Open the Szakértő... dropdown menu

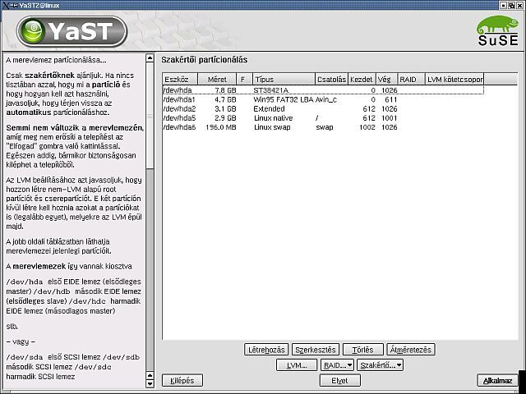[x=379, y=364]
